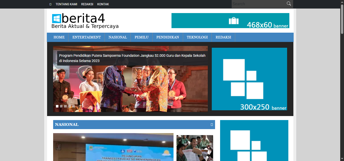Select the third slider pagination dot

click(x=65, y=106)
